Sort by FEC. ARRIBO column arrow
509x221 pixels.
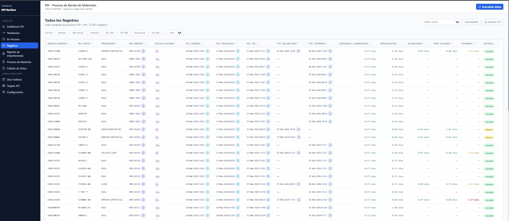coord(200,44)
